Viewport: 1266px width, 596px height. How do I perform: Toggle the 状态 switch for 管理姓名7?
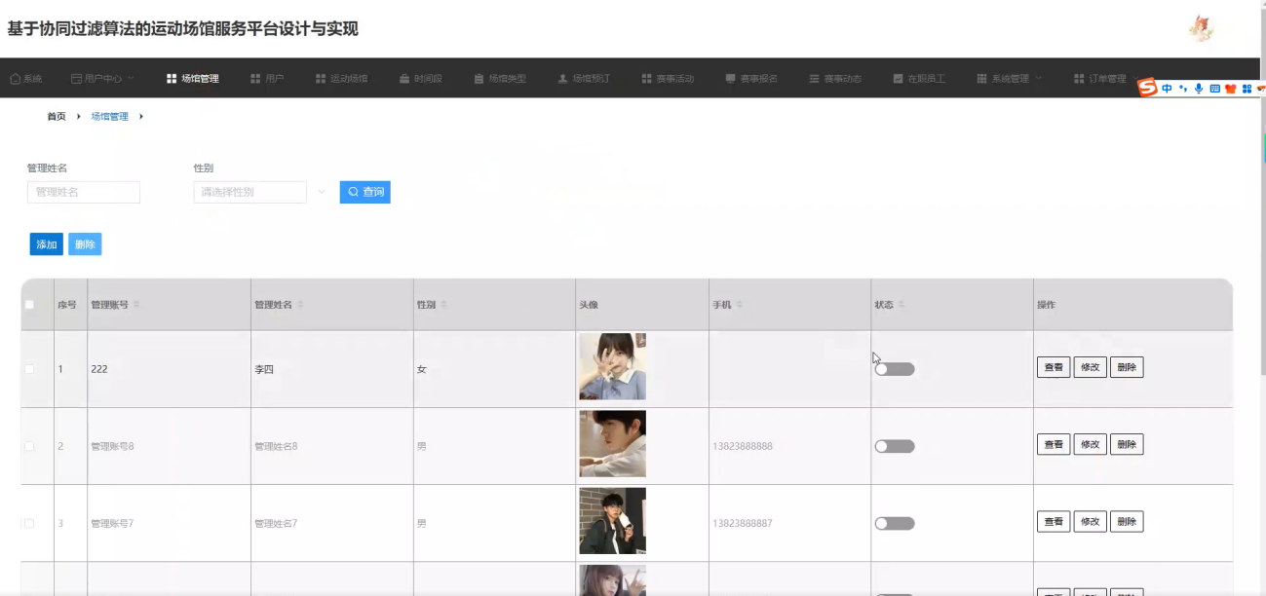(x=895, y=523)
